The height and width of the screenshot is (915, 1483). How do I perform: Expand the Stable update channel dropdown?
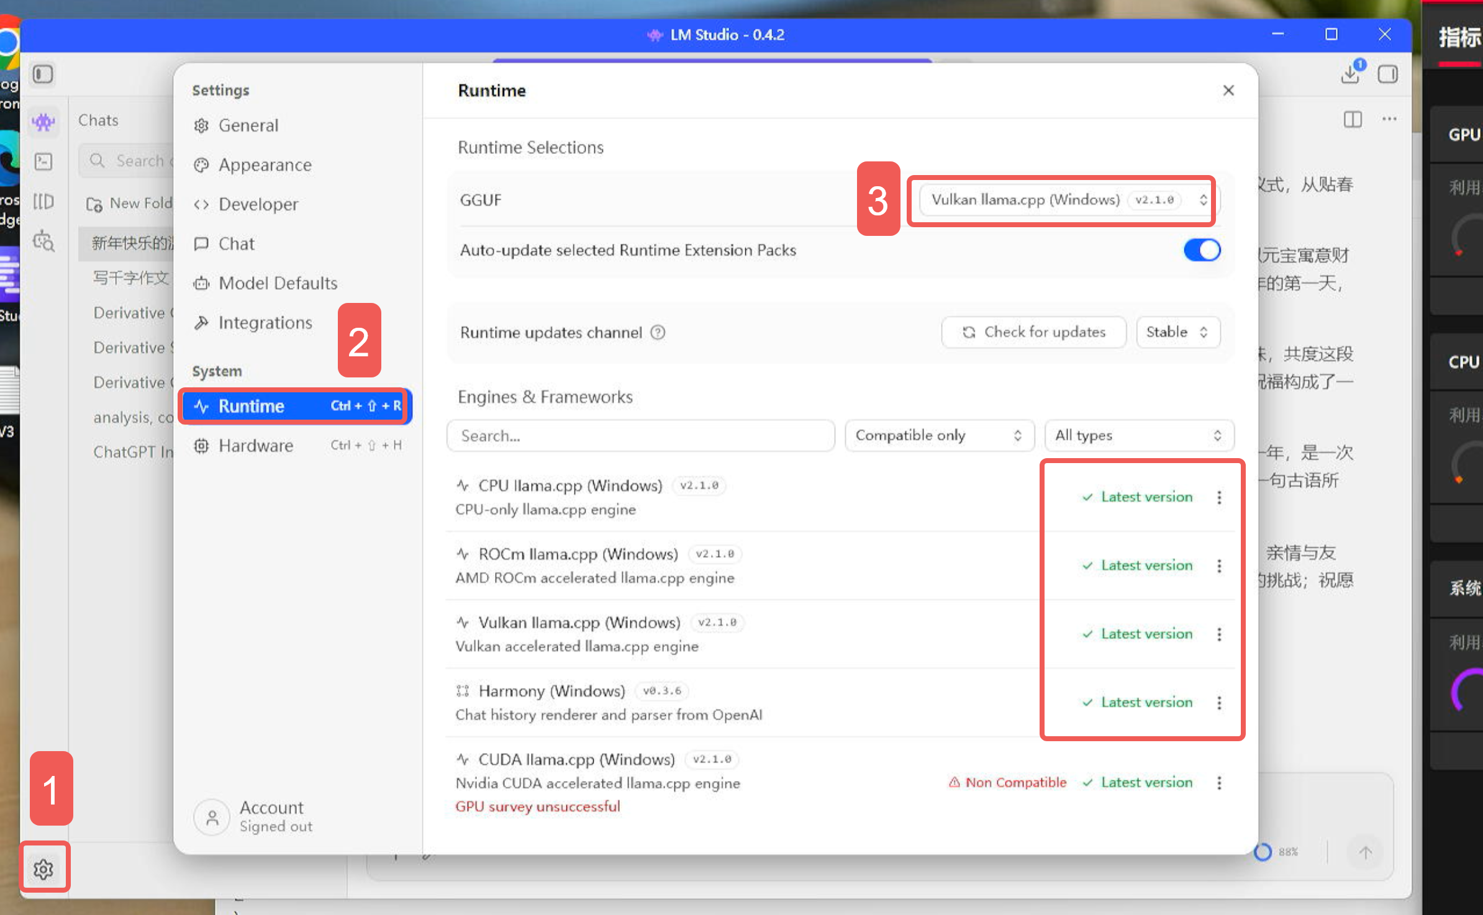(x=1177, y=332)
